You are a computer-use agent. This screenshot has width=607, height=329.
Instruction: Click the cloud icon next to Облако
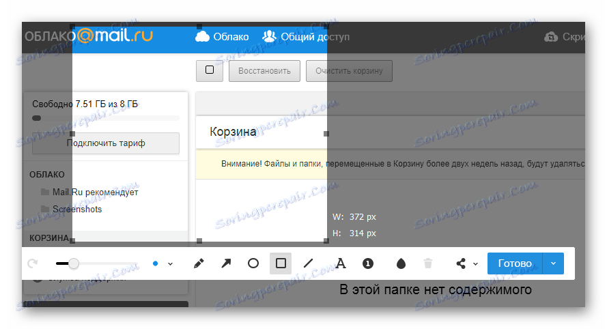(x=202, y=37)
